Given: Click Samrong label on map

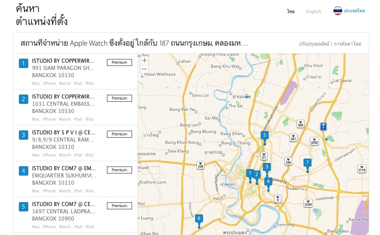Looking at the screenshot, I should 285,224.
